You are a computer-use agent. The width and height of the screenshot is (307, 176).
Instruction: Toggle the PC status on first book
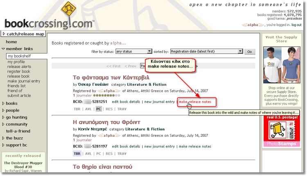99,109
